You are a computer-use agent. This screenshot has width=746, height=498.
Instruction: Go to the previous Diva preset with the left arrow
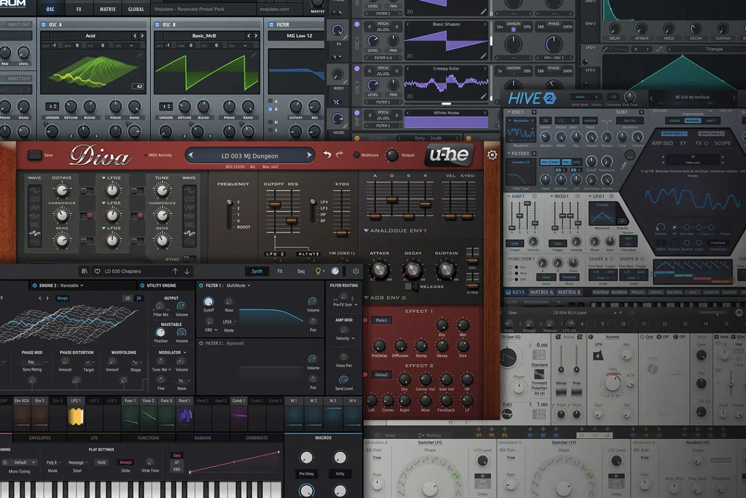tap(191, 155)
